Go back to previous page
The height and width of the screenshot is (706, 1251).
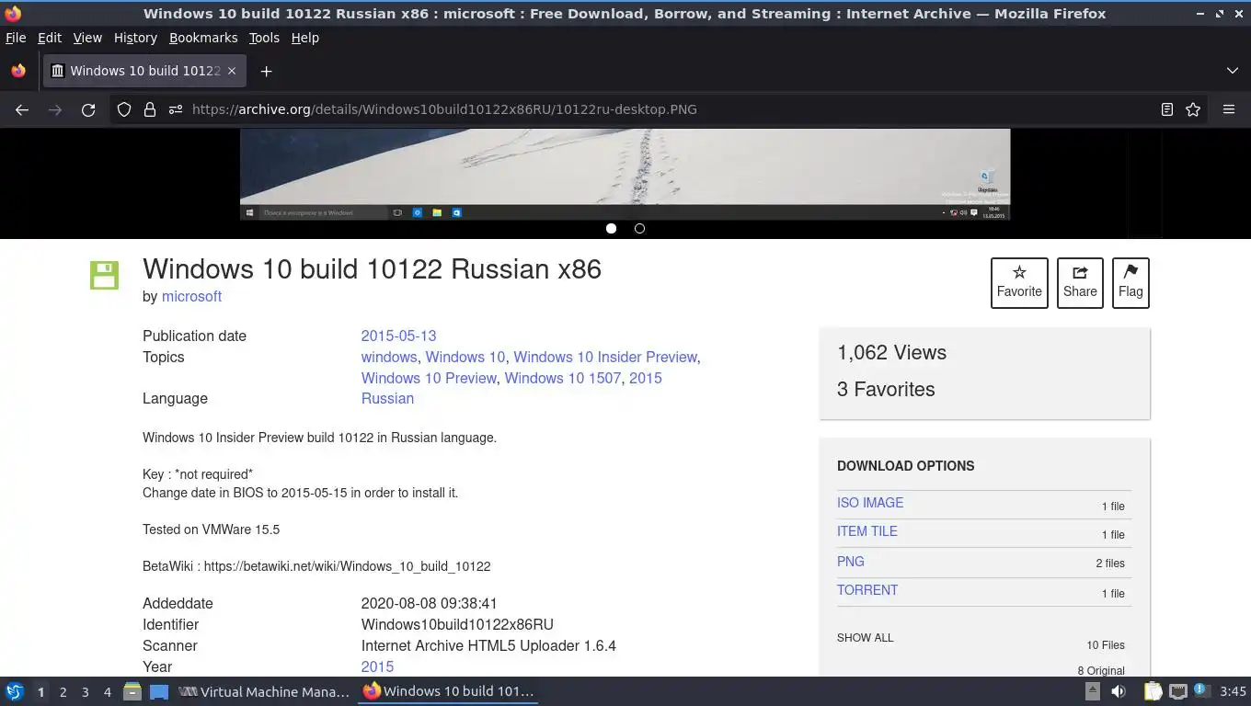tap(22, 109)
